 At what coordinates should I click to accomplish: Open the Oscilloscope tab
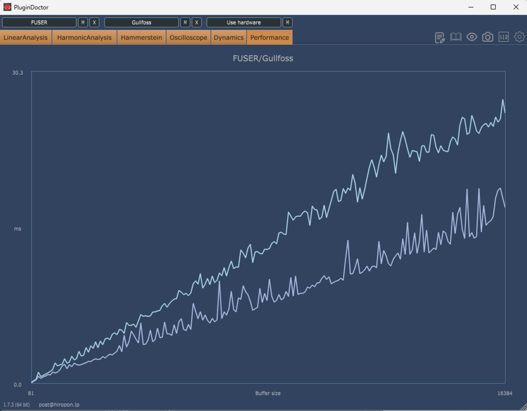coord(188,37)
